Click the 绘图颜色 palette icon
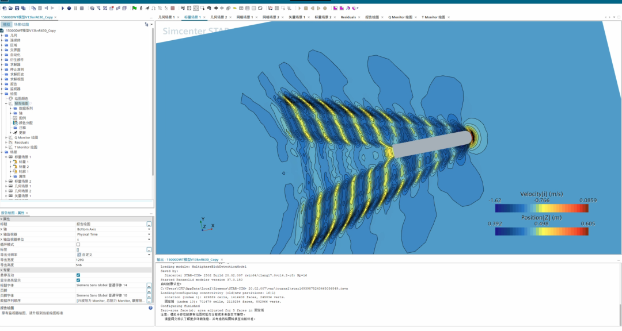Viewport: 622px width, 331px height. tap(11, 99)
